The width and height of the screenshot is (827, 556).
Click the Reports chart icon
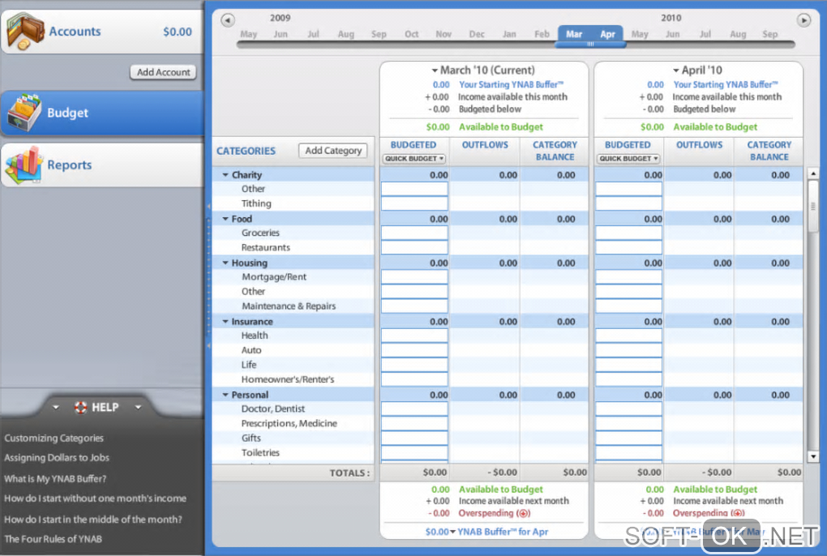pyautogui.click(x=24, y=165)
